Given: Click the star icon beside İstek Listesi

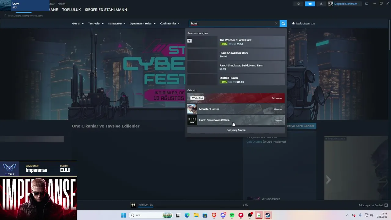Looking at the screenshot, I should [x=294, y=24].
